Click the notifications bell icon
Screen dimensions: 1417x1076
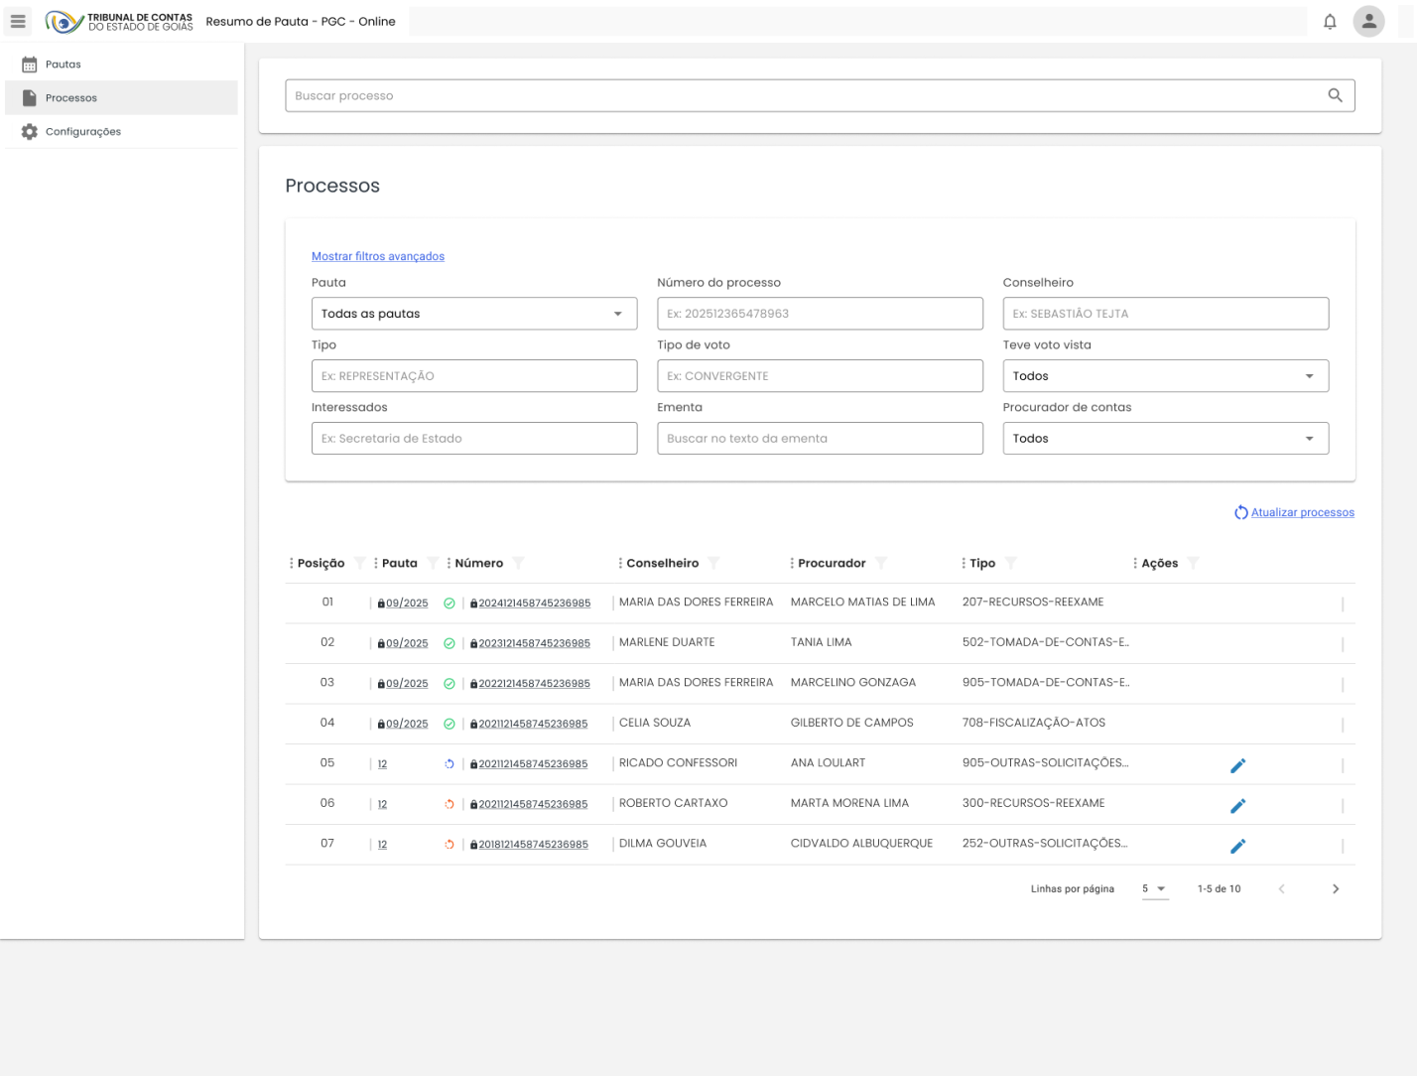coord(1330,21)
